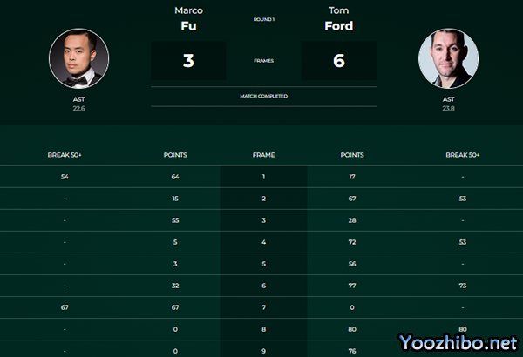Select the Round 1 label

click(263, 18)
